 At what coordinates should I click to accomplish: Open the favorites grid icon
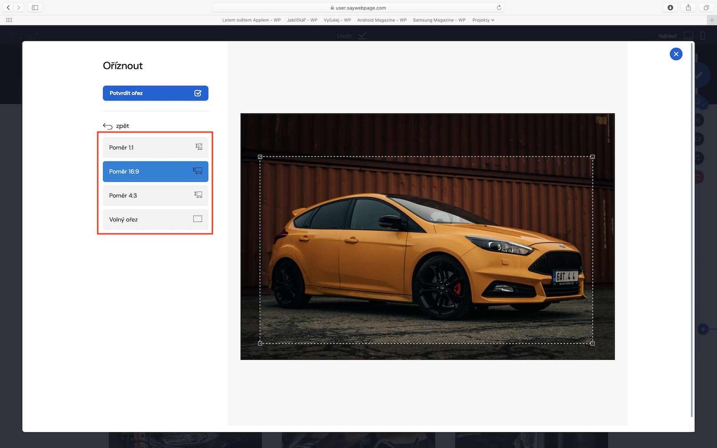click(x=9, y=20)
